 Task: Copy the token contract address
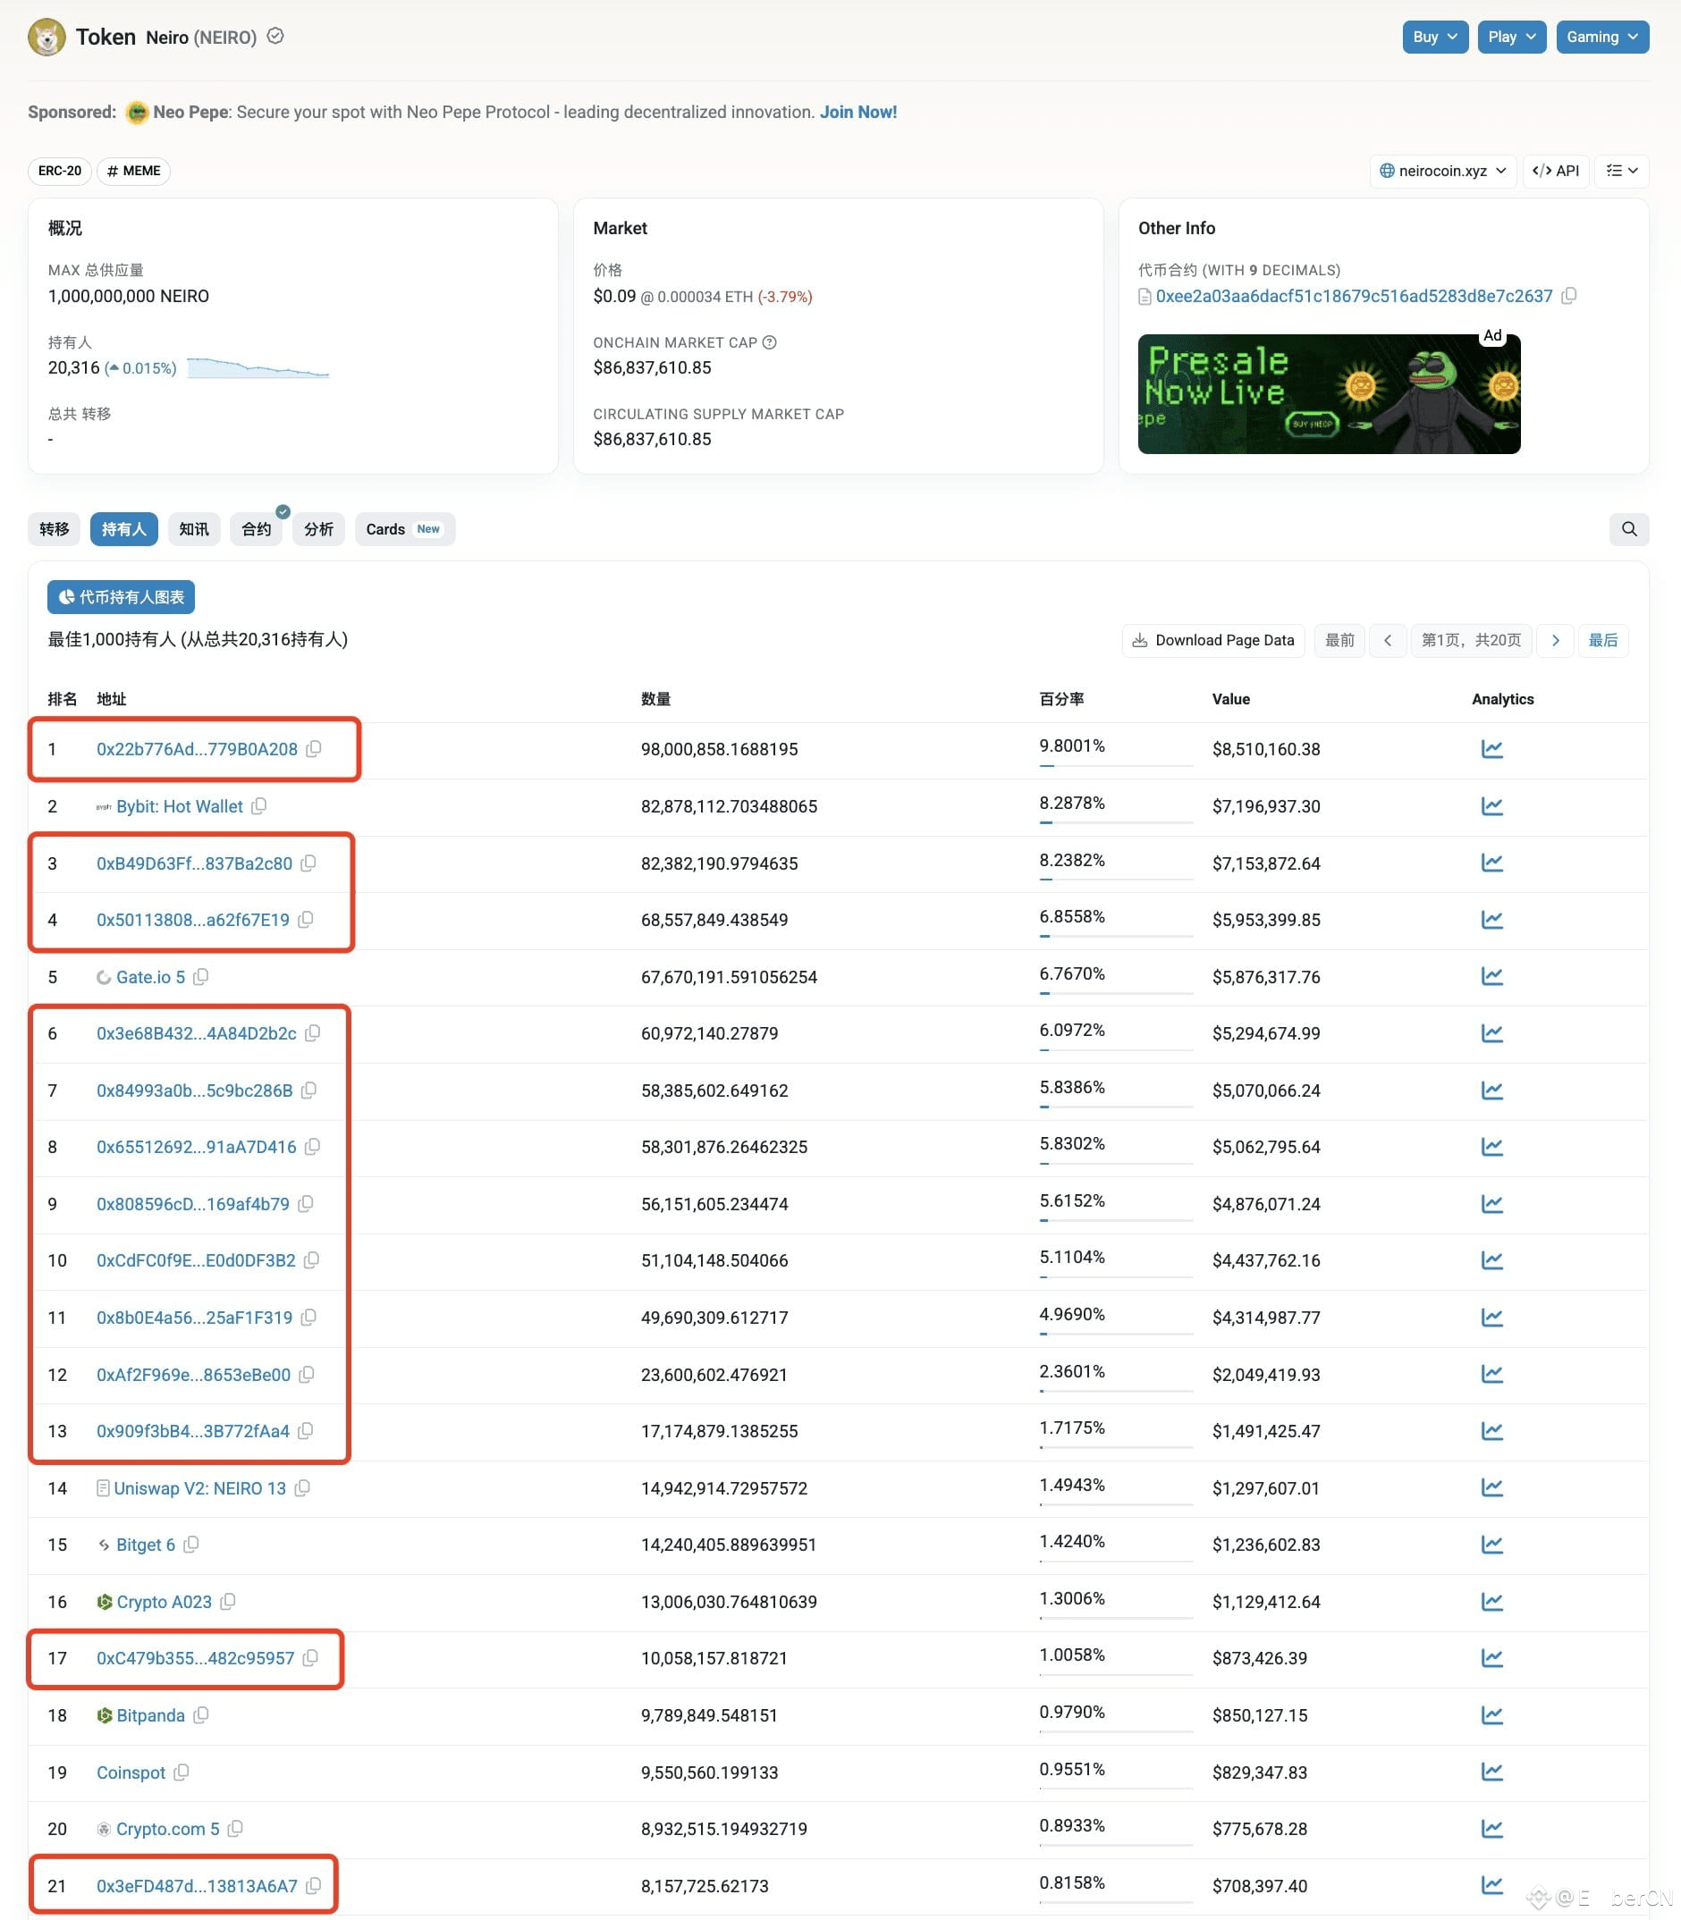coord(1568,296)
